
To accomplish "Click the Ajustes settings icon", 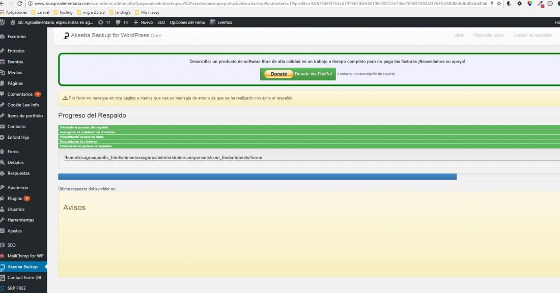I will tap(2, 231).
